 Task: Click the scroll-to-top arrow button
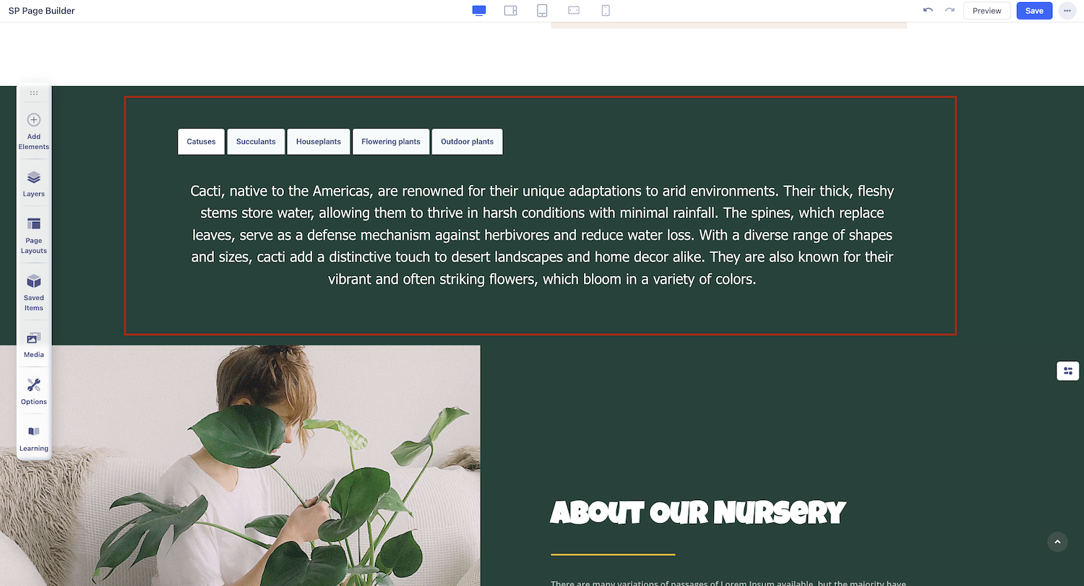[1057, 542]
